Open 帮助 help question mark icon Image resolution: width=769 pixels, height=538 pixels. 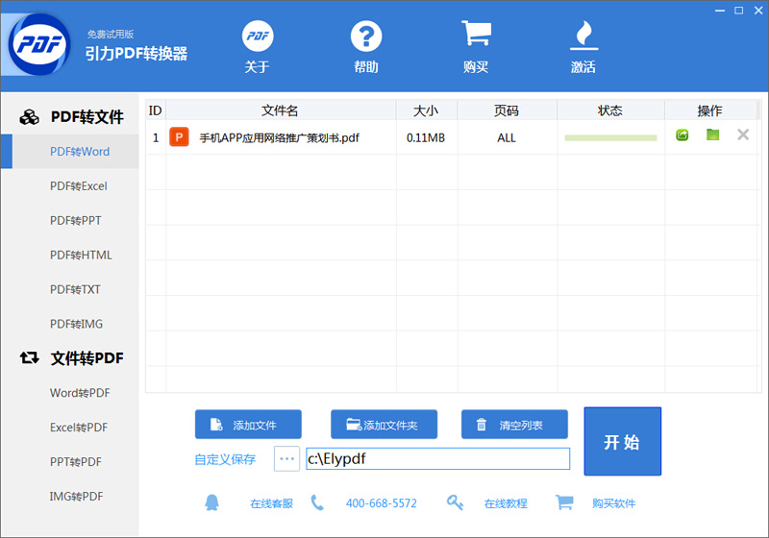366,37
